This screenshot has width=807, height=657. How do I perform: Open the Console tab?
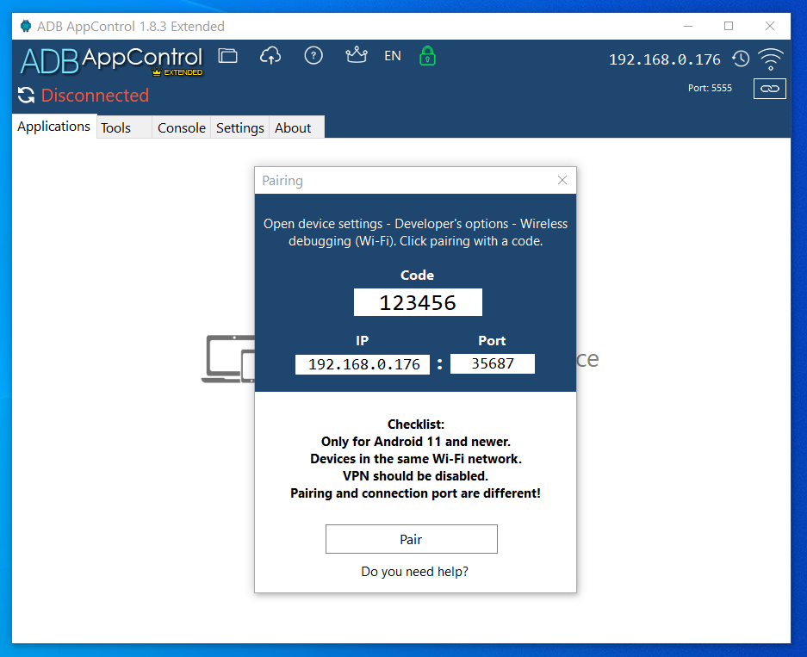[181, 127]
